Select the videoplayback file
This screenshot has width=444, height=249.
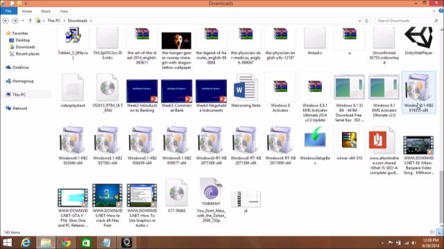[x=73, y=91]
